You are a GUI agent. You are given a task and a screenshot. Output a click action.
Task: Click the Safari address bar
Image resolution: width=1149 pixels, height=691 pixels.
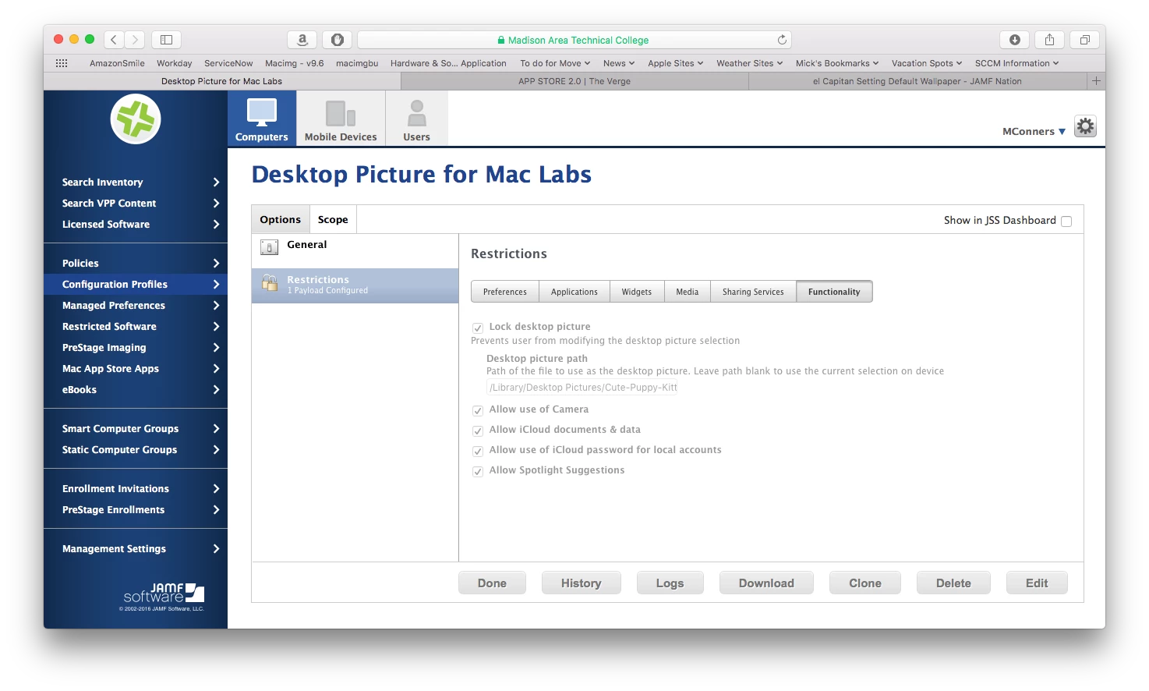tap(574, 40)
